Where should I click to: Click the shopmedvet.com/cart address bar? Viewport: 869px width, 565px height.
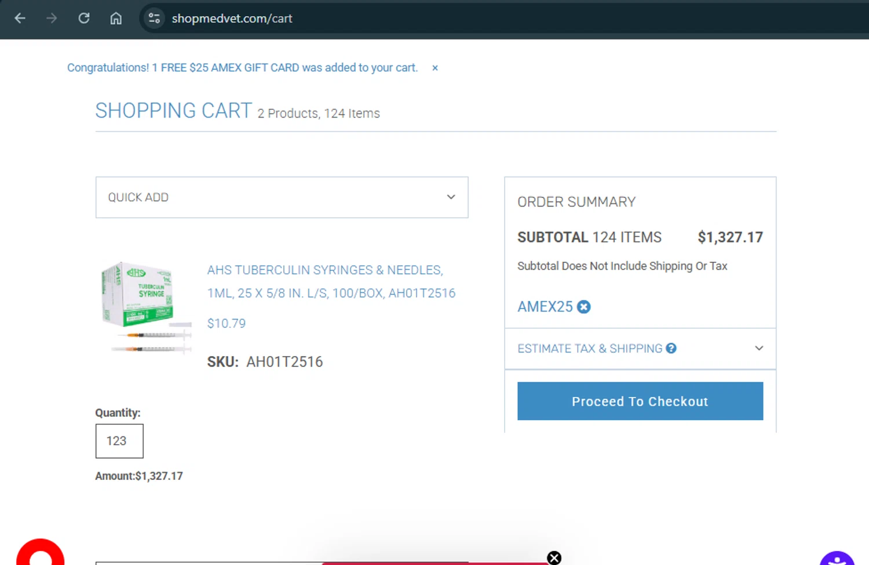tap(232, 19)
